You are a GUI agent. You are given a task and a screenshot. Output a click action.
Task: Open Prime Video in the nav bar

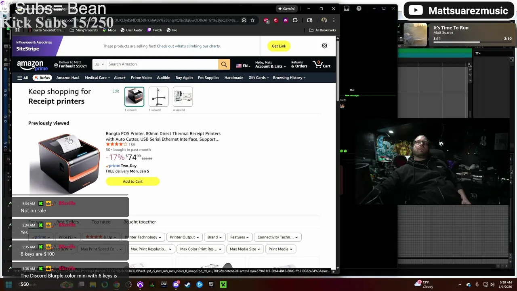(x=141, y=78)
